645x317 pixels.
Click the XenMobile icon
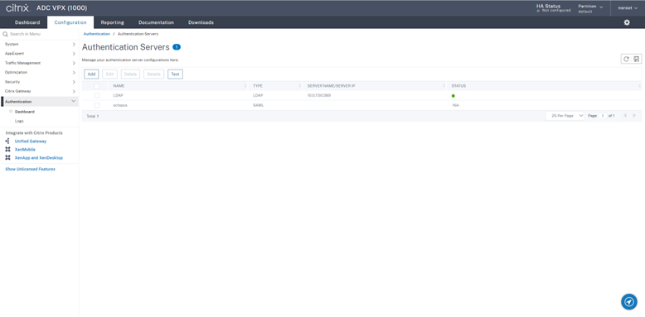pos(7,150)
